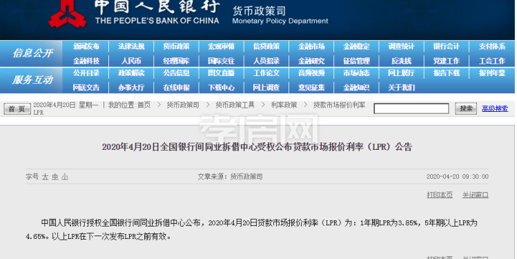Click the LPR announcement title heading
This screenshot has height=259, width=517.
pos(257,147)
